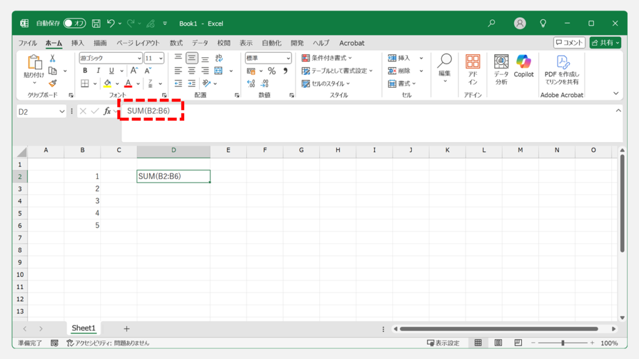
Task: Undo the last action
Action: click(x=111, y=24)
